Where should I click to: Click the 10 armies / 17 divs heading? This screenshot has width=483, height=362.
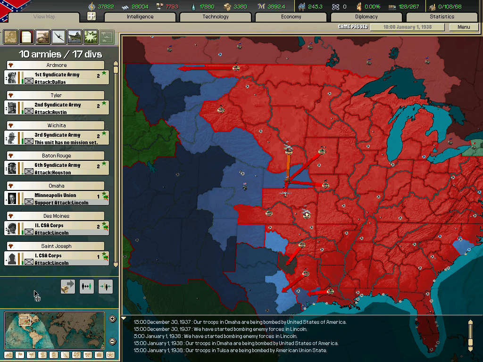(60, 54)
